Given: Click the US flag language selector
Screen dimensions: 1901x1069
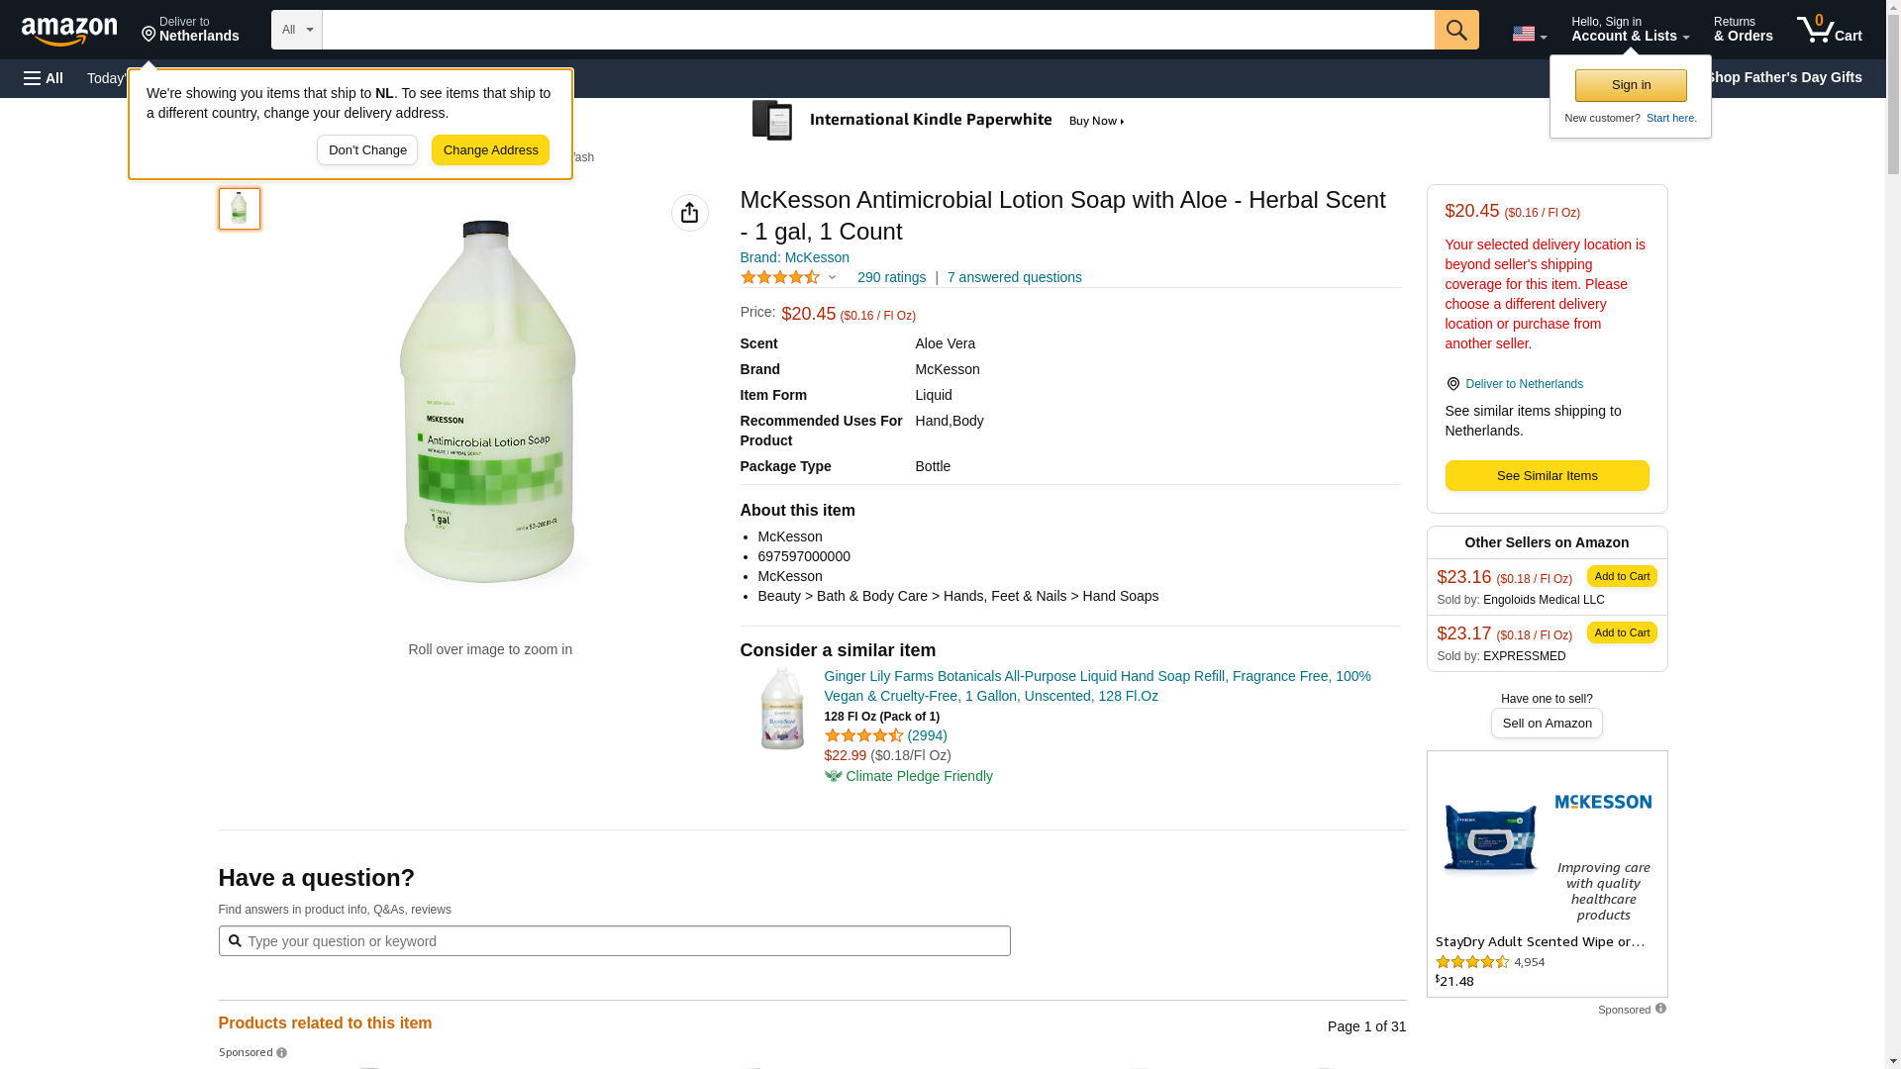Looking at the screenshot, I should point(1528,34).
